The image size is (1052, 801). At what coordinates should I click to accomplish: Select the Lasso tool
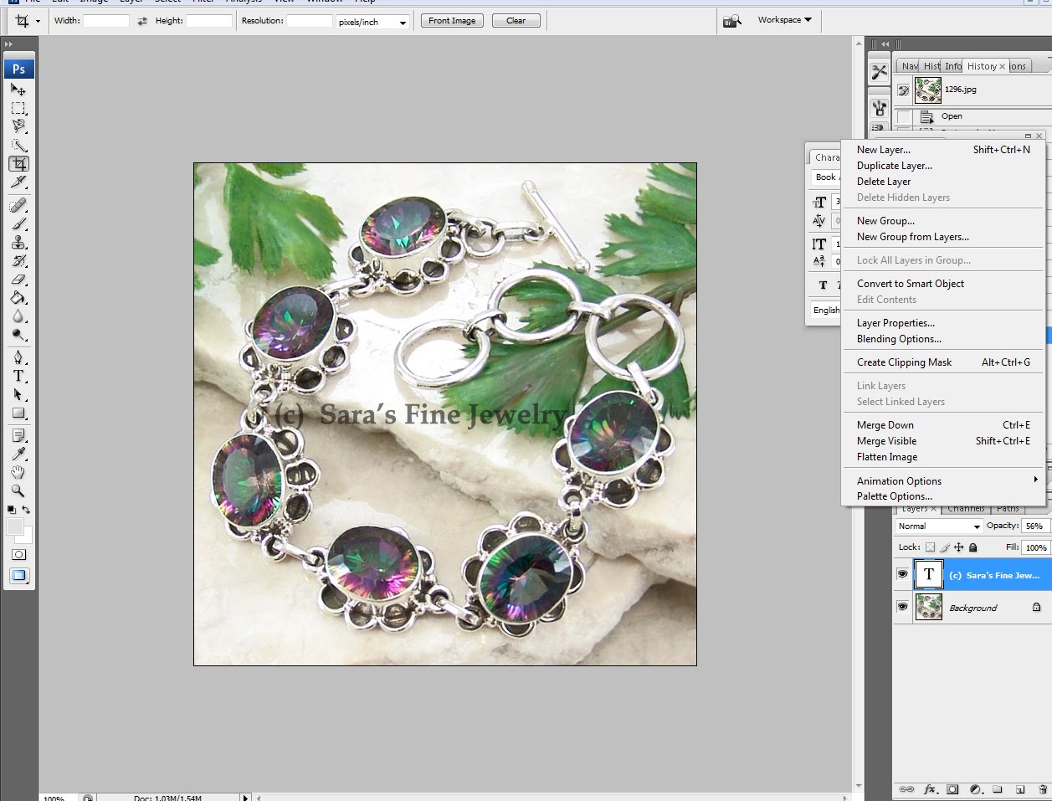point(18,126)
